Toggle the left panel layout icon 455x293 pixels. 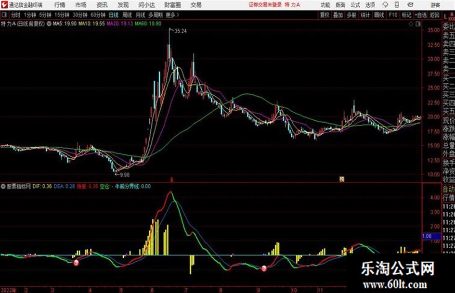click(x=4, y=15)
